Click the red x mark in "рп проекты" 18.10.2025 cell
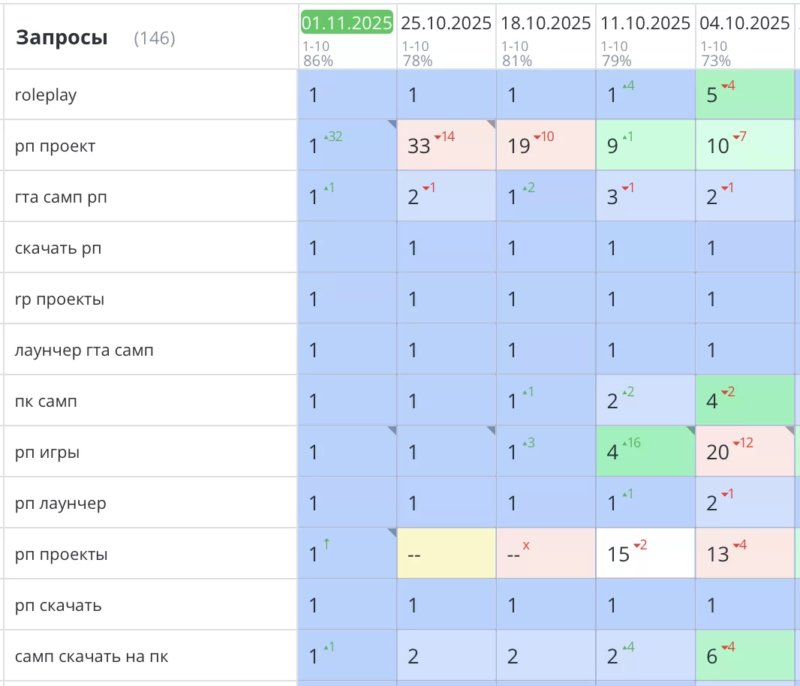The width and height of the screenshot is (800, 686). [x=526, y=545]
